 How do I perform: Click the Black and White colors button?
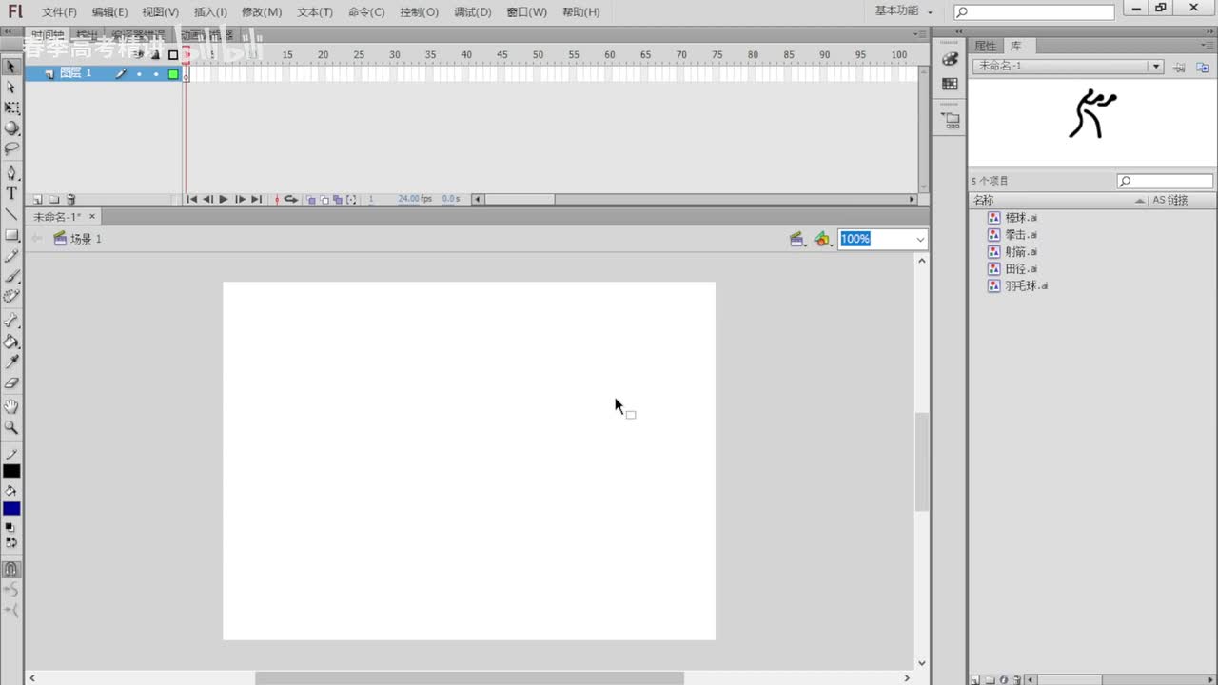pyautogui.click(x=10, y=526)
